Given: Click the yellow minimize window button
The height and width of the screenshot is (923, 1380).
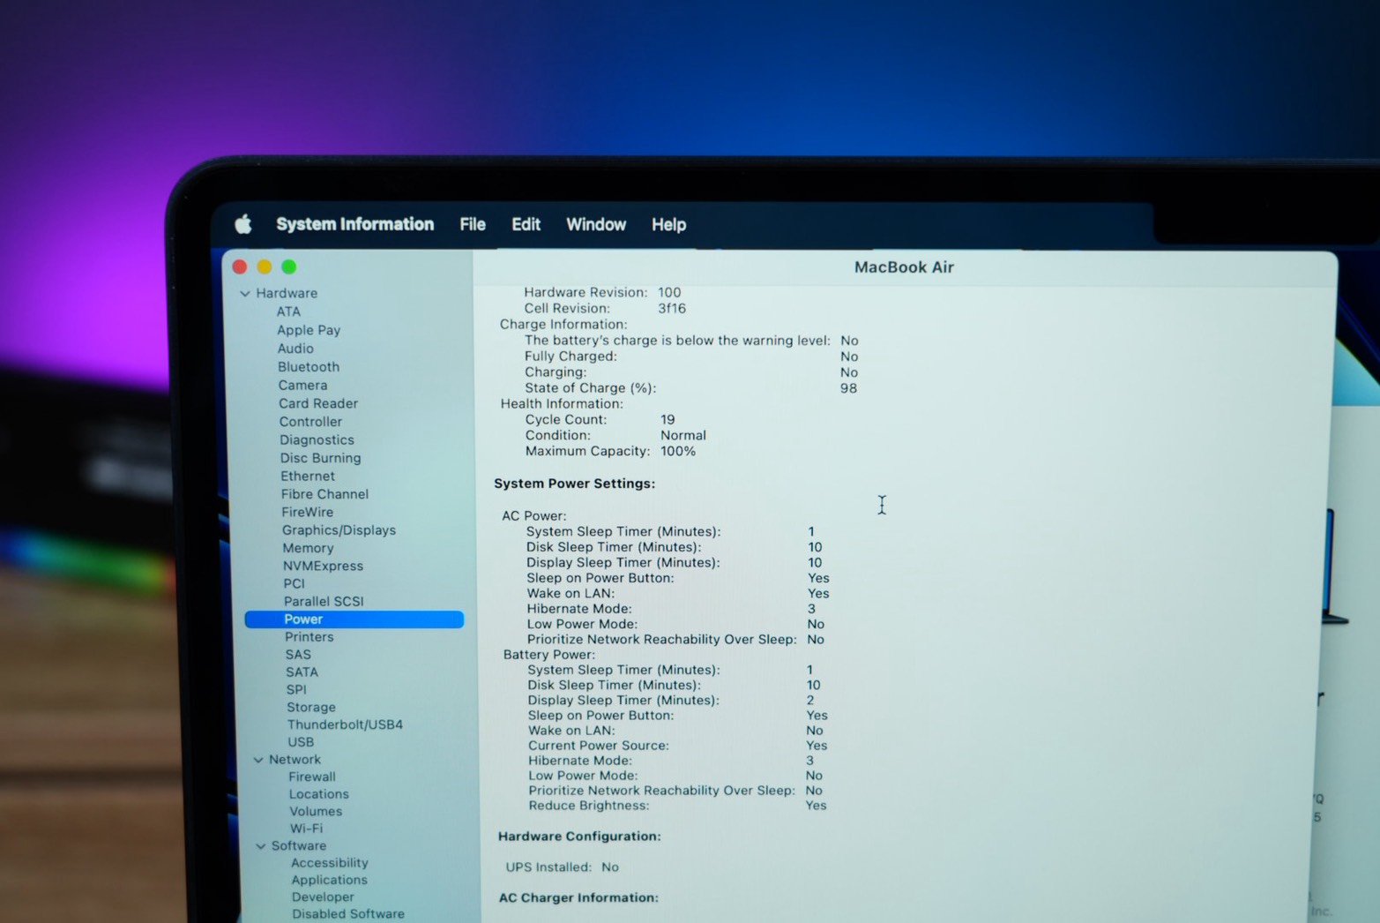Looking at the screenshot, I should (x=264, y=266).
